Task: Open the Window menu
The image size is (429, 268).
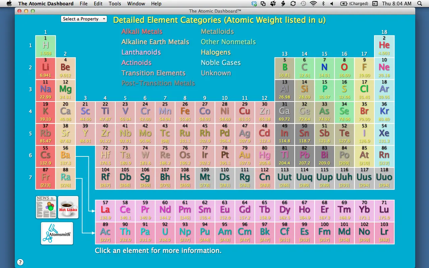Action: tap(136, 4)
